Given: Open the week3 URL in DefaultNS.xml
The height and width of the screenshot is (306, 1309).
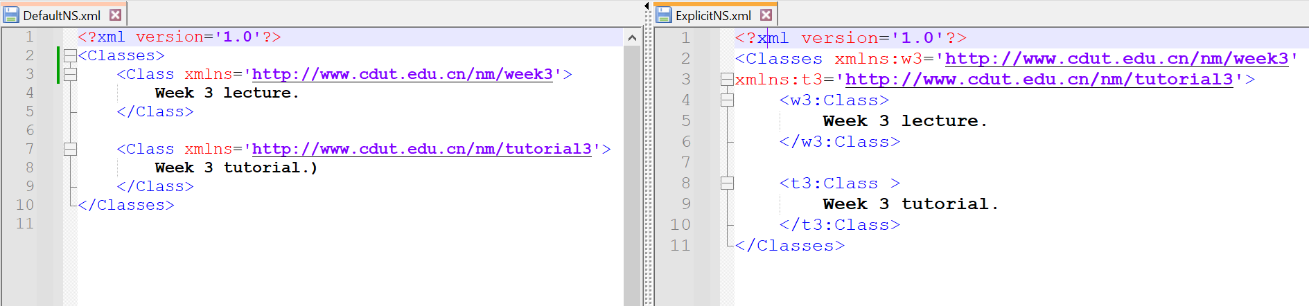Looking at the screenshot, I should pos(402,74).
